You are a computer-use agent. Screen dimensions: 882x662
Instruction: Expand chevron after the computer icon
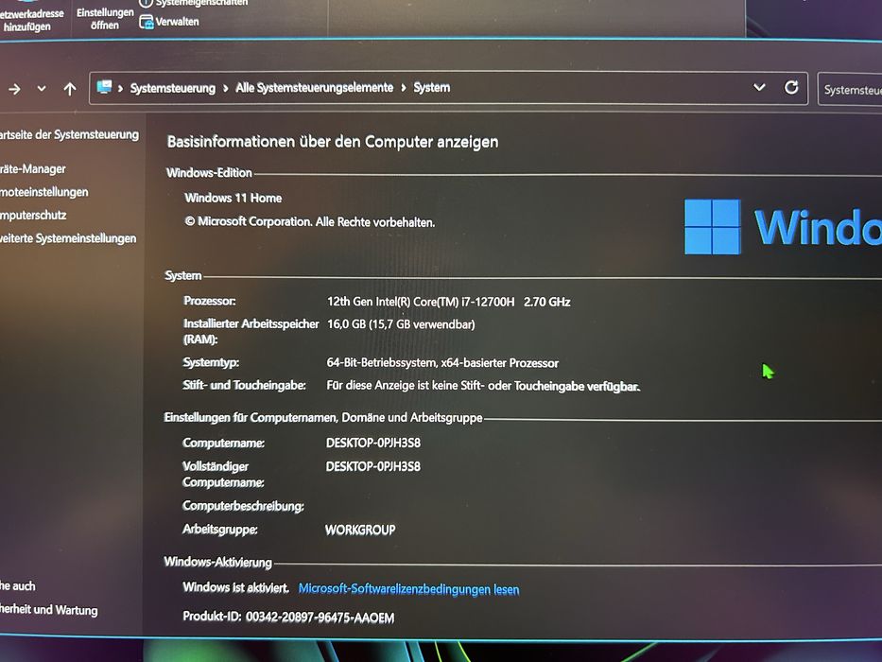120,88
